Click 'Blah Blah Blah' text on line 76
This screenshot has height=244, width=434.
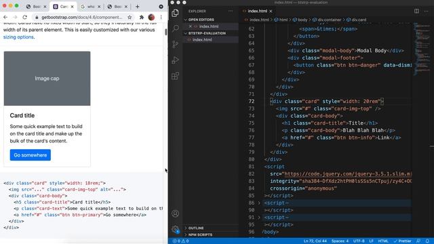click(363, 130)
